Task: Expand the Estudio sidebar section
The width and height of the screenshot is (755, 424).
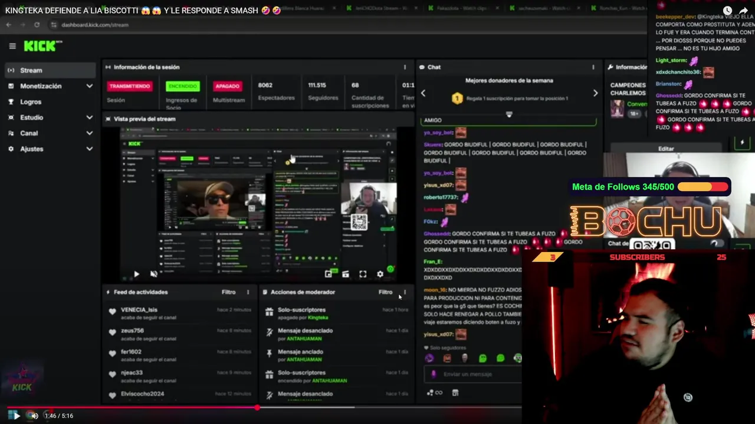Action: [89, 117]
